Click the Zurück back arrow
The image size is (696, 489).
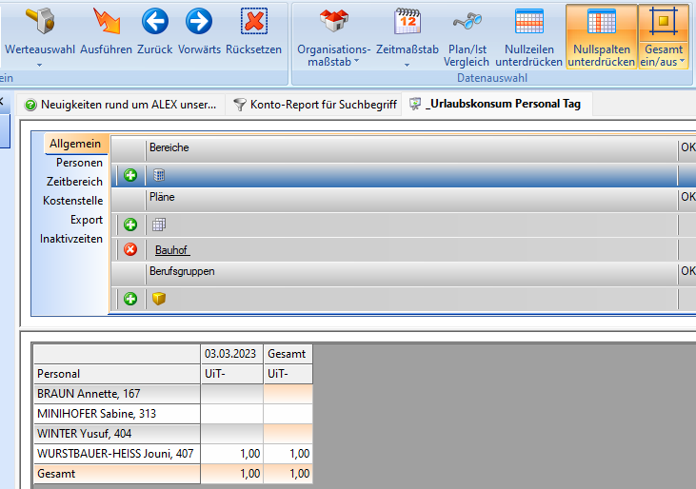[154, 22]
